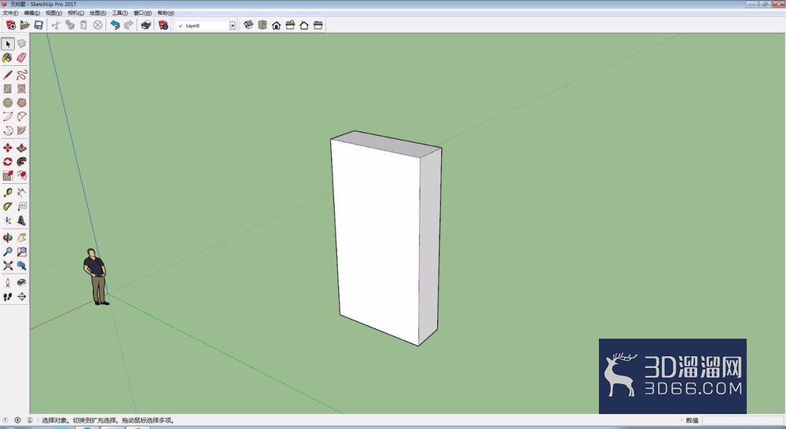Open the 相机(C) menu
The width and height of the screenshot is (786, 429).
click(x=76, y=13)
